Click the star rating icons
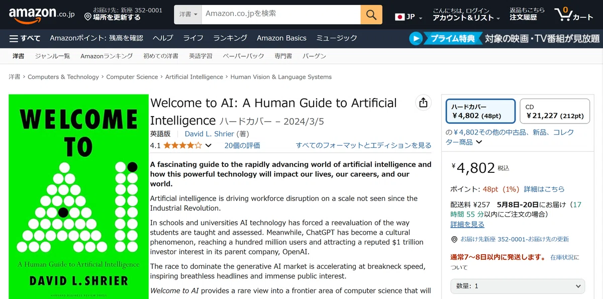Image resolution: width=603 pixels, height=299 pixels. [x=182, y=146]
